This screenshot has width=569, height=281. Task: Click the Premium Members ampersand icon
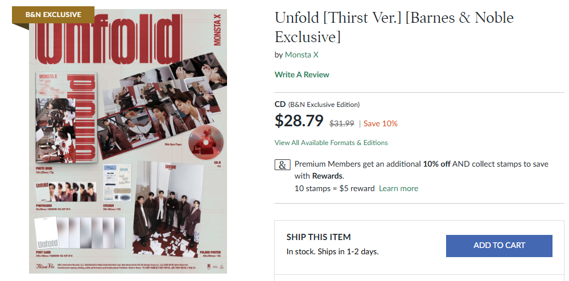coord(282,165)
